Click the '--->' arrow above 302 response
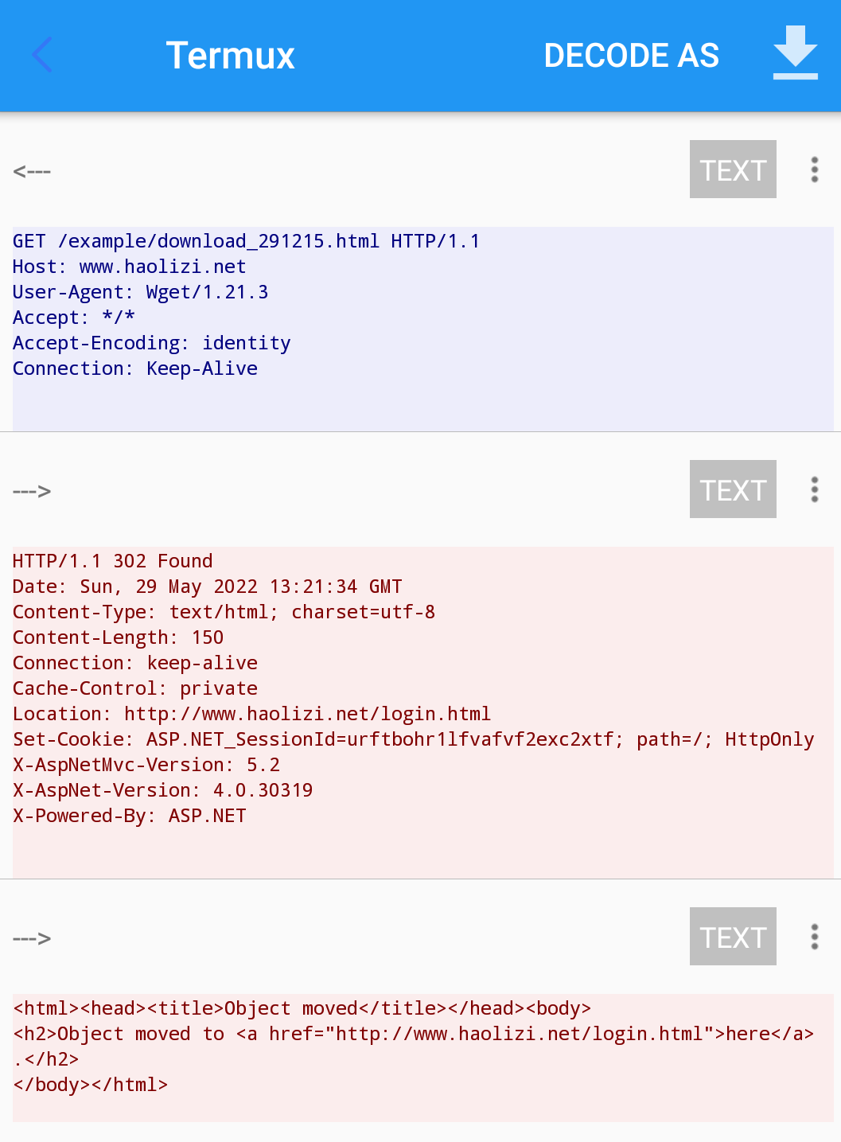This screenshot has height=1142, width=841. pyautogui.click(x=32, y=491)
